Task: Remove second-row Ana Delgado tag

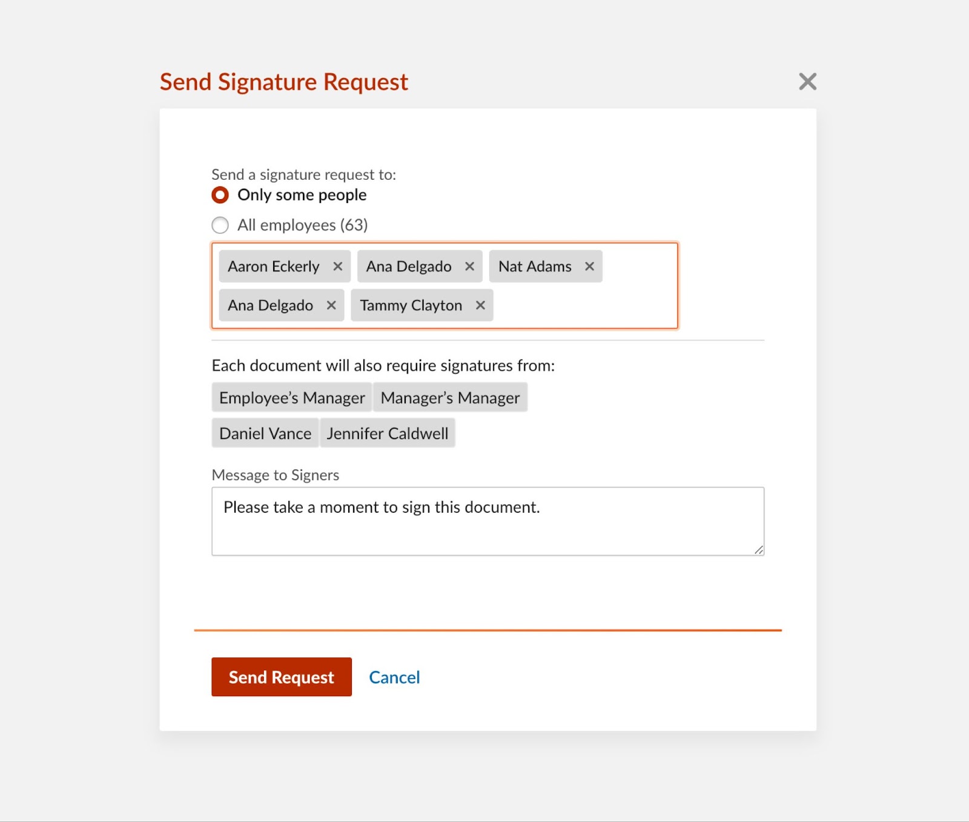Action: [331, 305]
